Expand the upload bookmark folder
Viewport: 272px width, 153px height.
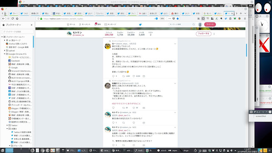pos(5,51)
